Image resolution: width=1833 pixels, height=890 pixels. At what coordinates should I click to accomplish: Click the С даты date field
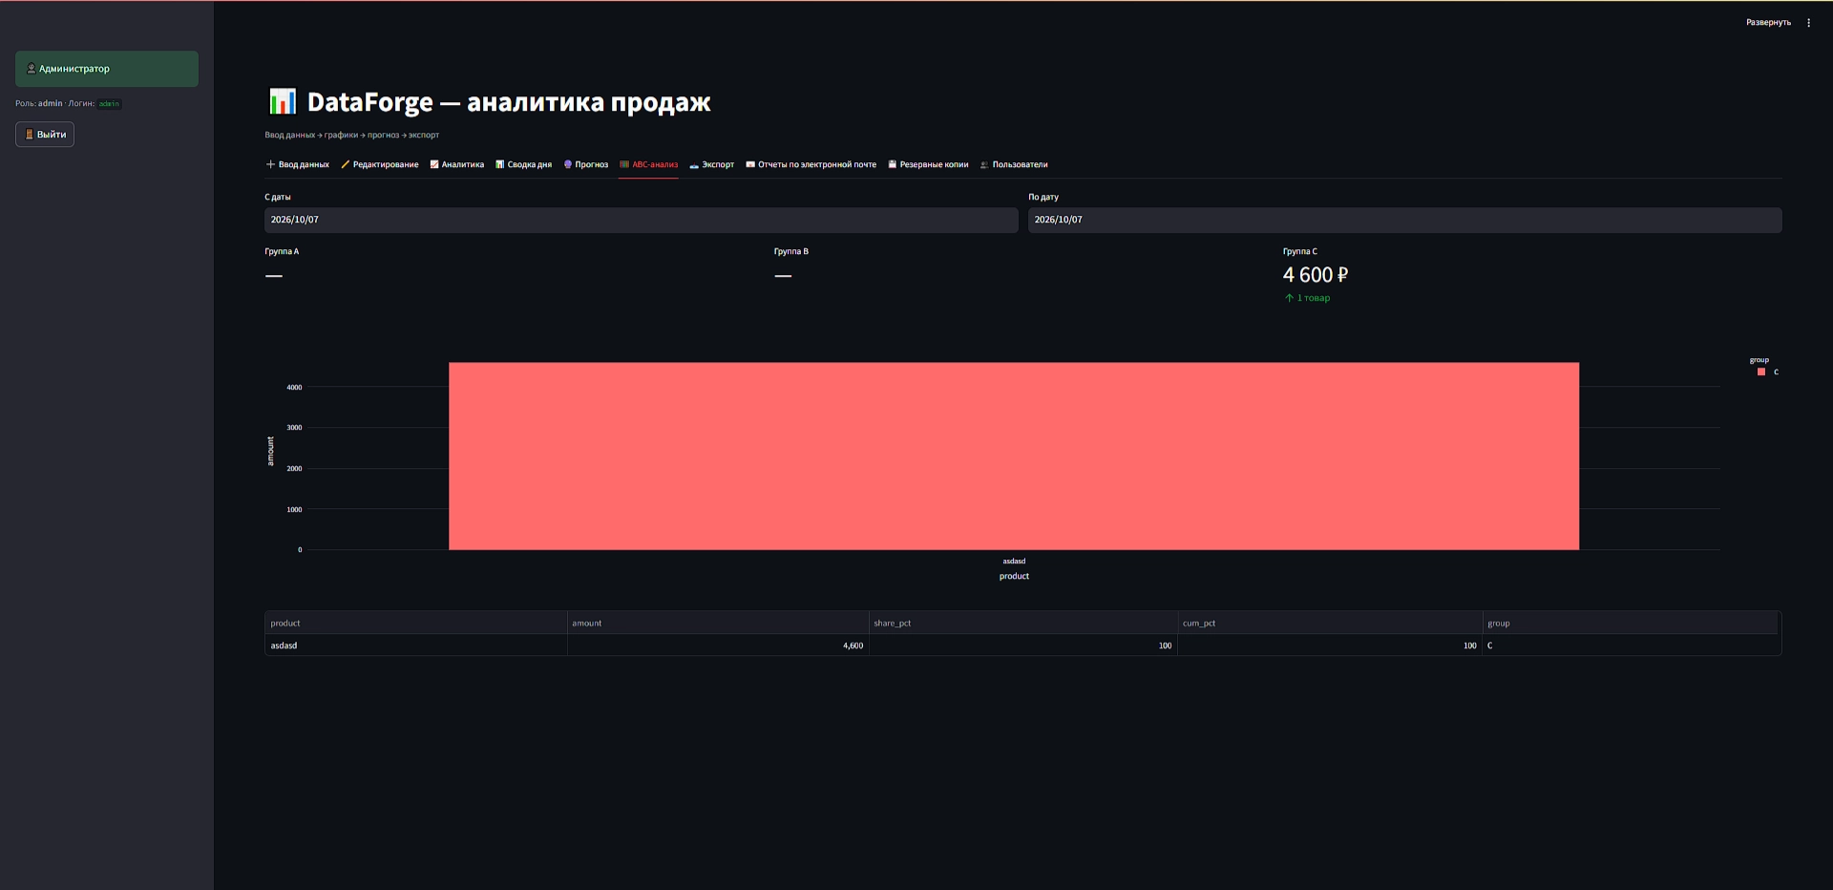[642, 220]
